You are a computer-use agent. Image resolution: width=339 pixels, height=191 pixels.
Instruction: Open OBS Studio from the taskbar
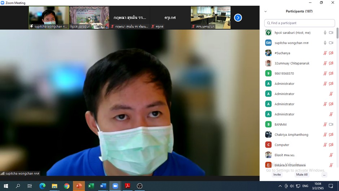[x=140, y=186]
